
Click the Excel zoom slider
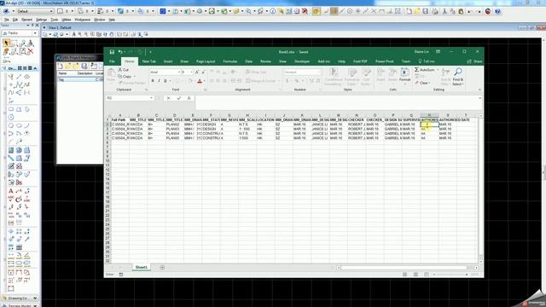click(450, 275)
